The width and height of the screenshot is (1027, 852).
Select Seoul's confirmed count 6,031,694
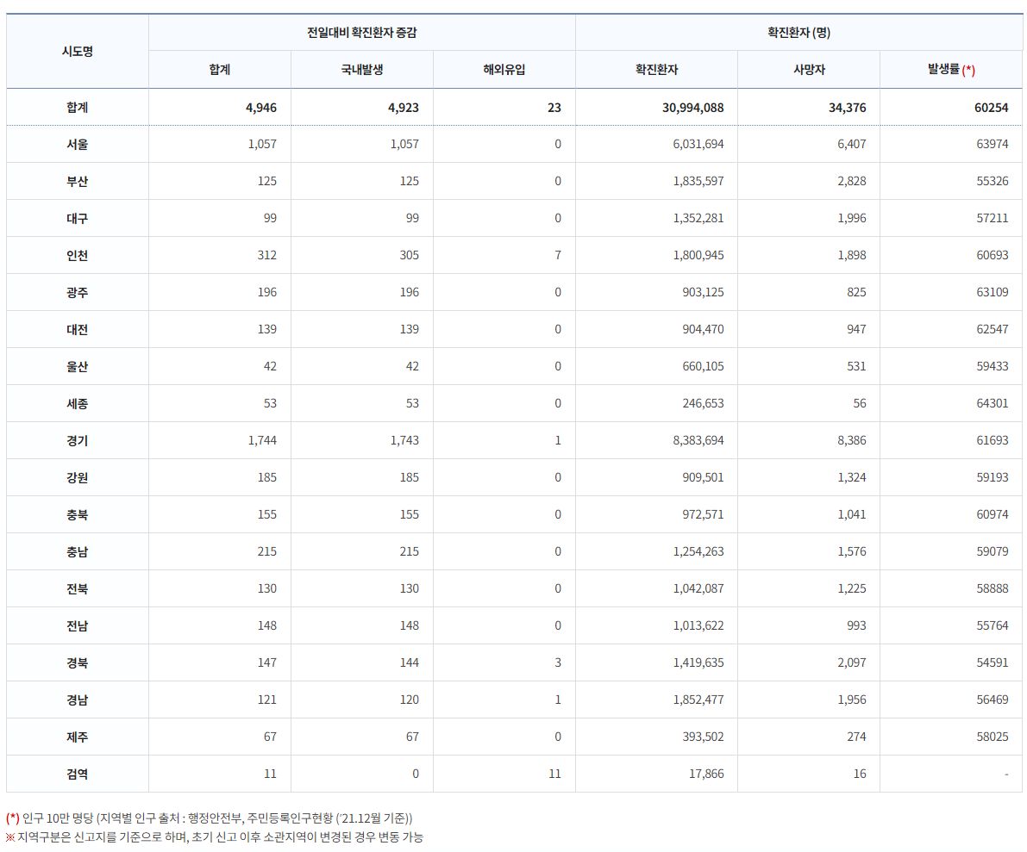coord(698,144)
